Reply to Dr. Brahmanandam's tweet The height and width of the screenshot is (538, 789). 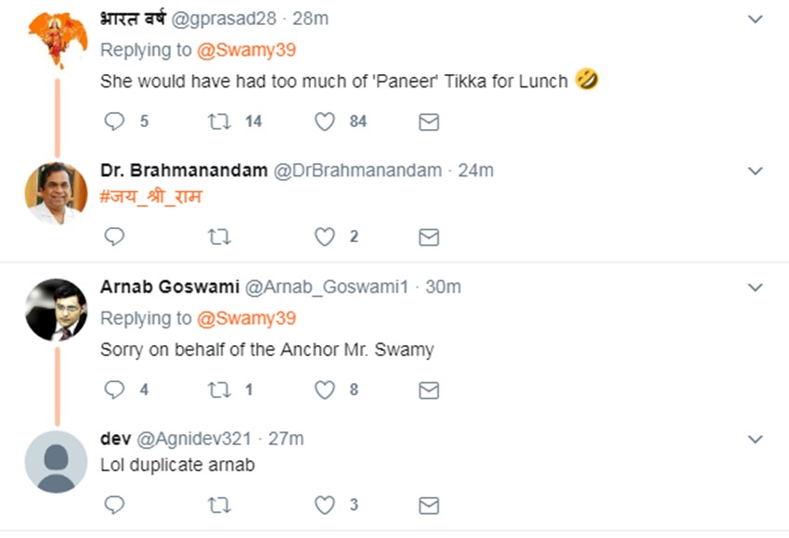coord(114,237)
